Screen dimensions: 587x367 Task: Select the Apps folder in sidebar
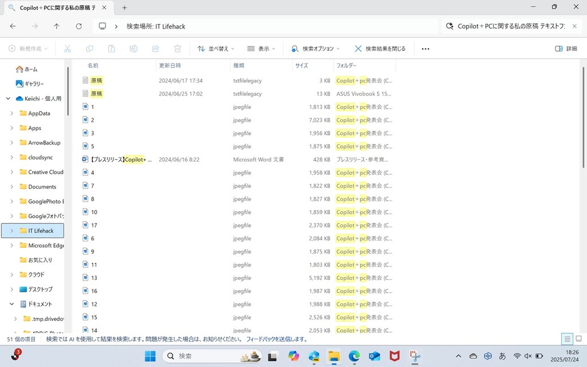click(x=30, y=128)
